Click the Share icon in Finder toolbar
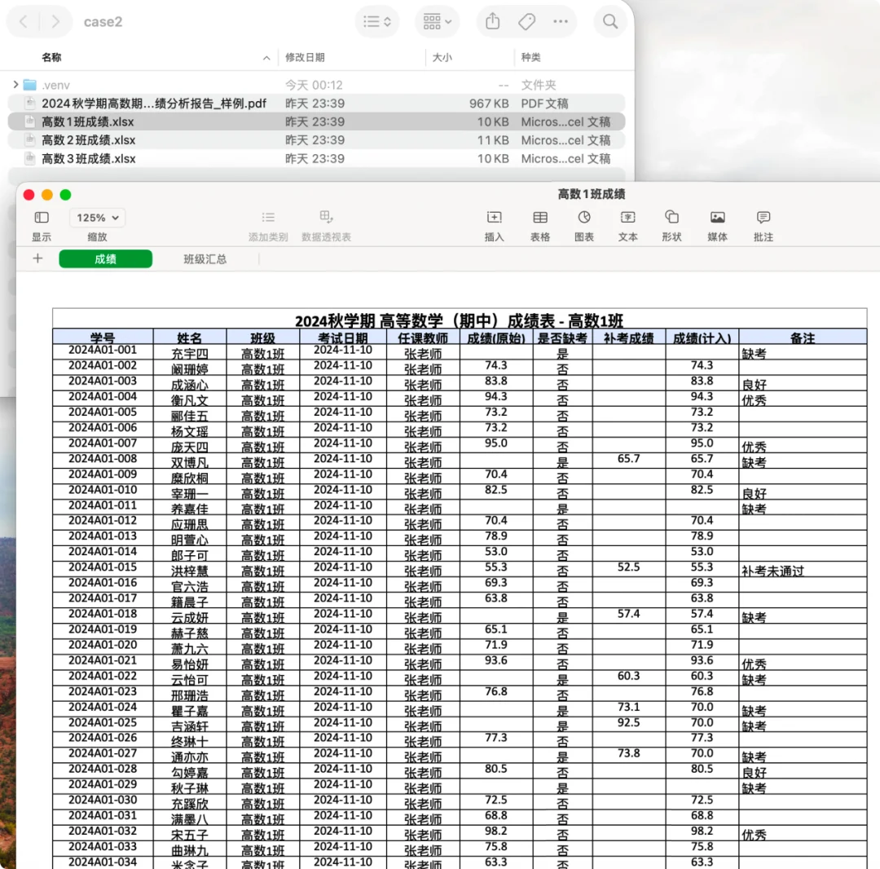This screenshot has height=869, width=880. pos(492,21)
